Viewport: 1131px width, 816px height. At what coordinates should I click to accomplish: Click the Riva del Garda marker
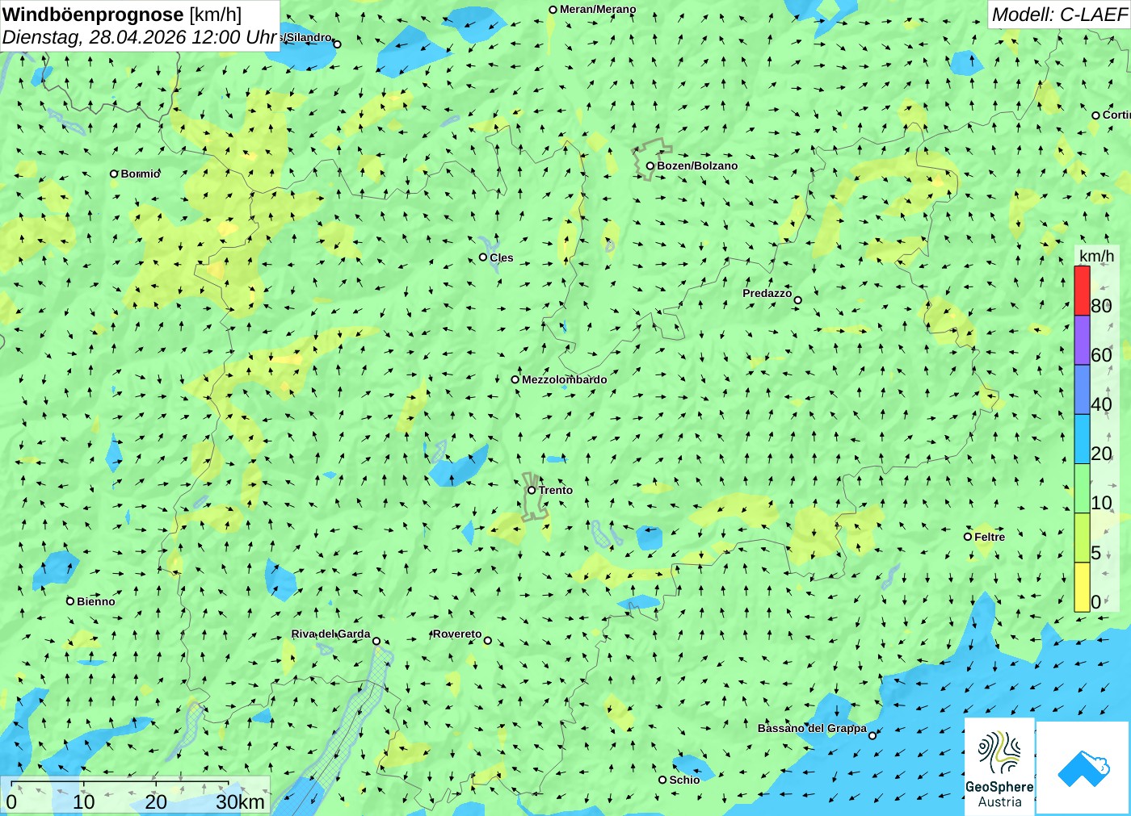point(376,642)
